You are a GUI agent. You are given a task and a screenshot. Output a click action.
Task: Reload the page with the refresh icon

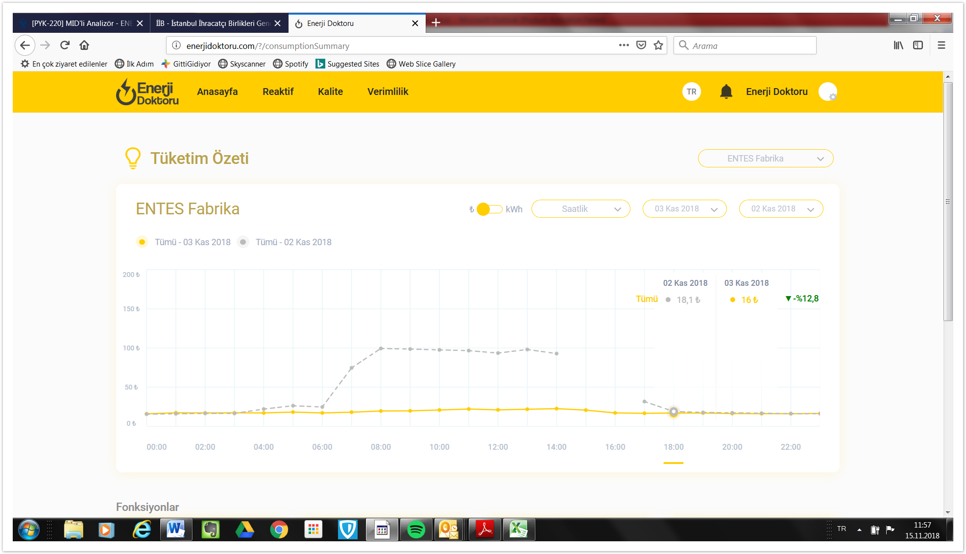(x=65, y=46)
